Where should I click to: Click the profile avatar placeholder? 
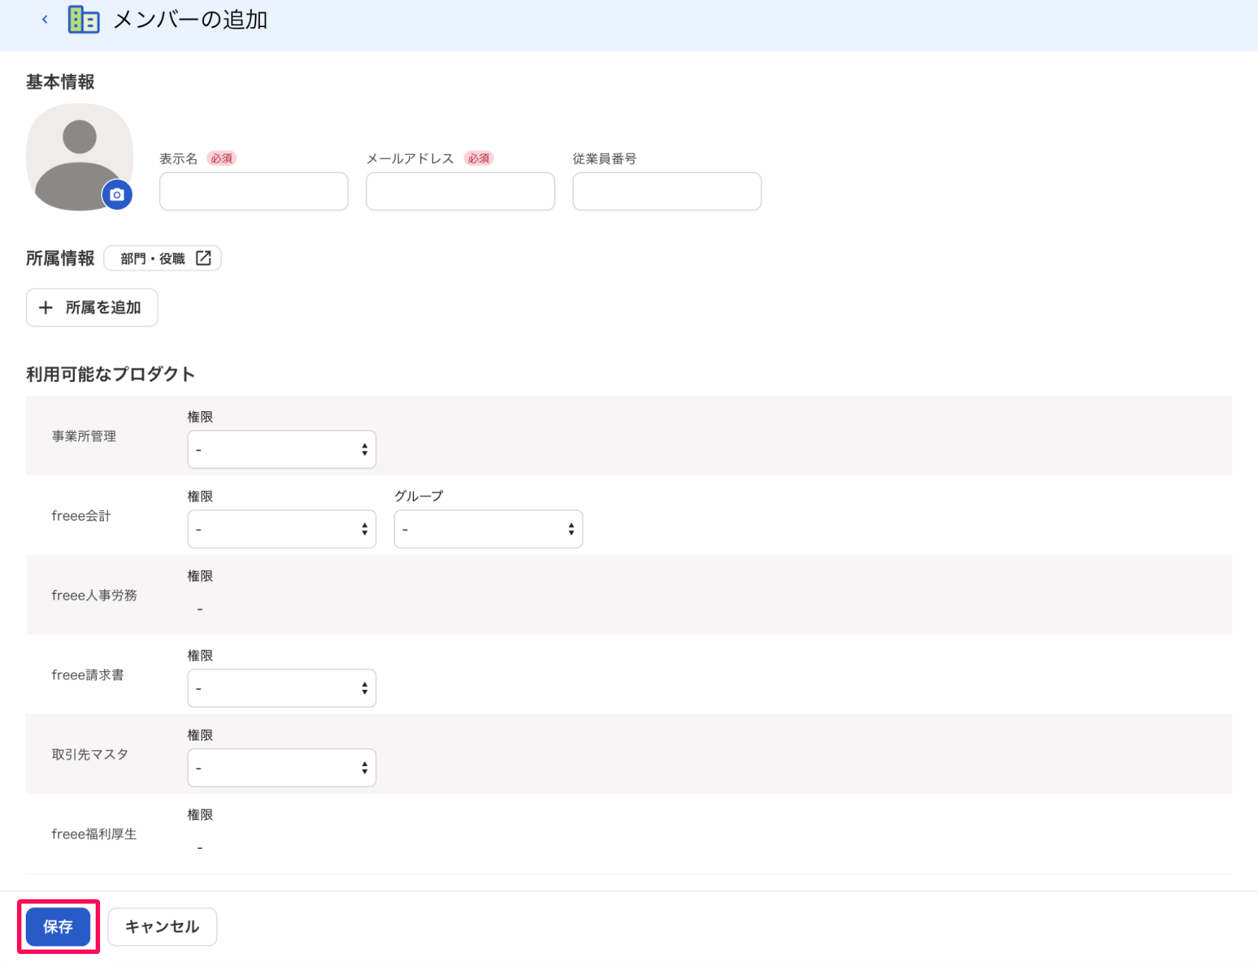(x=79, y=157)
